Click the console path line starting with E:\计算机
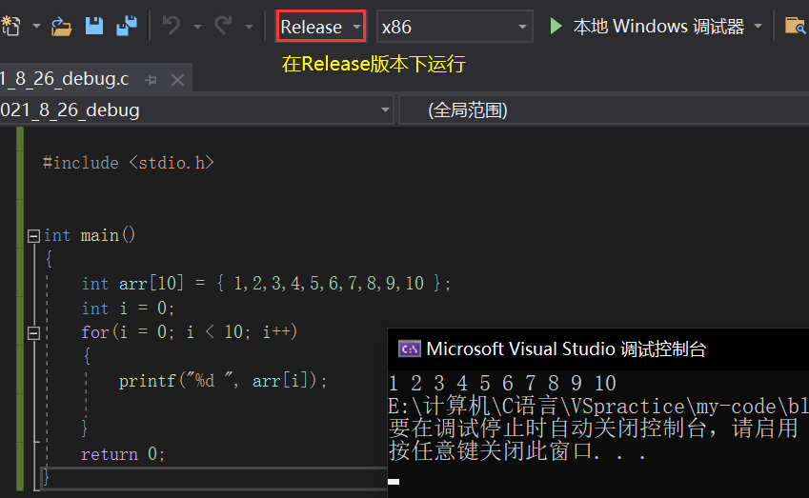This screenshot has height=498, width=809. coord(598,407)
